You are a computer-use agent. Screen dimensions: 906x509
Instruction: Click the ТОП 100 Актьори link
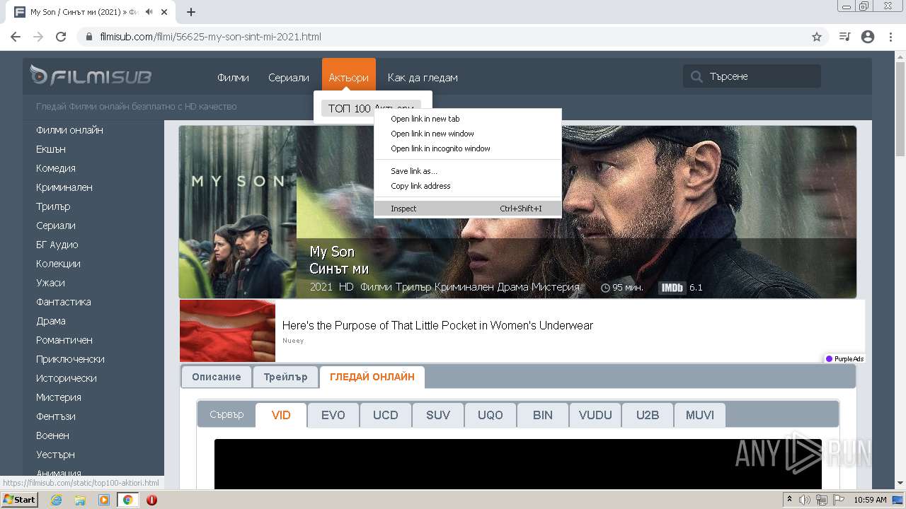(371, 108)
